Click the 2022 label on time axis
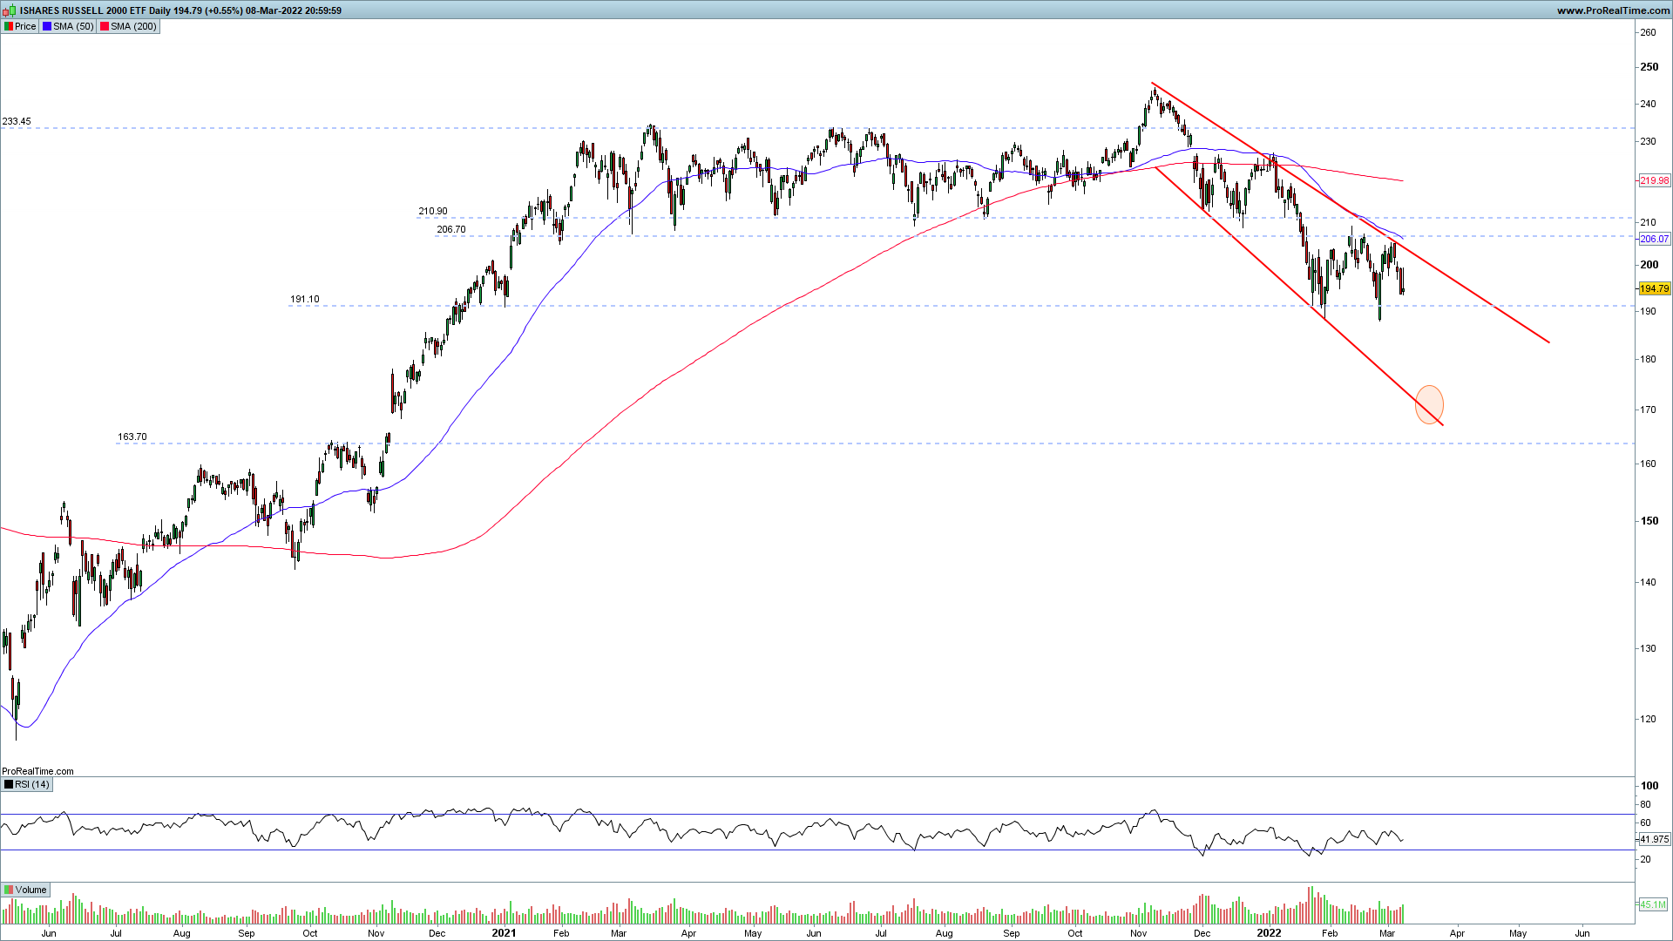 coord(1269,932)
